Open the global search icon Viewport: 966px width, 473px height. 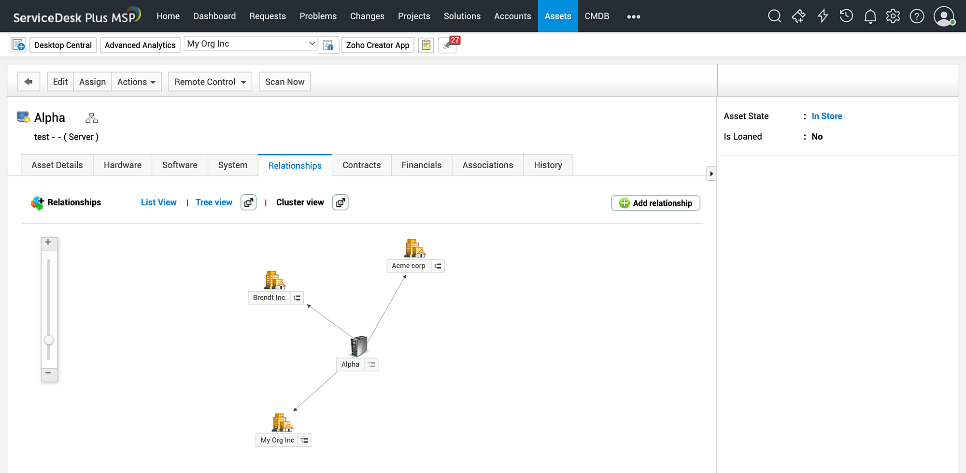(x=774, y=16)
